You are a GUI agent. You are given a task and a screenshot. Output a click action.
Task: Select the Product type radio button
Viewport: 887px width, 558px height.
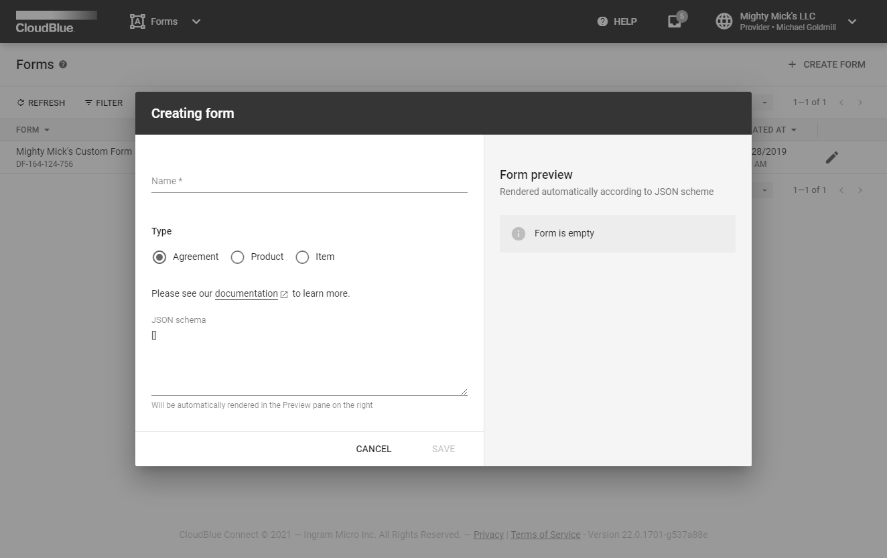(237, 257)
